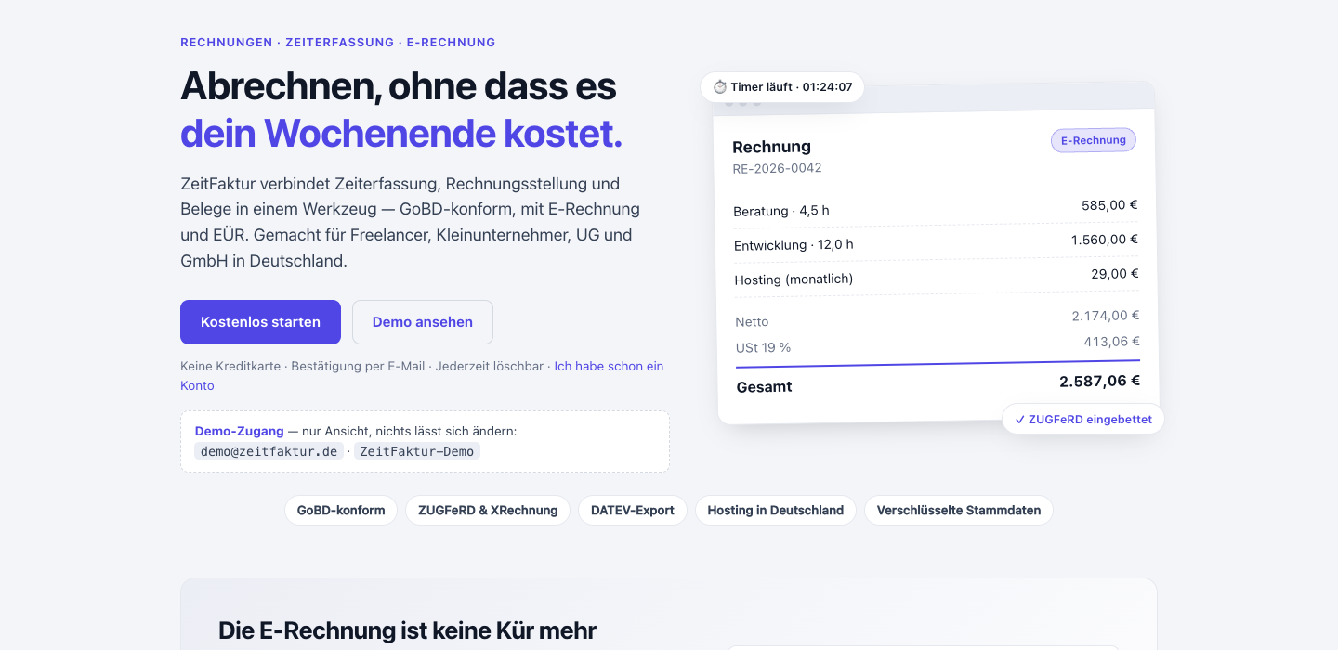The width and height of the screenshot is (1338, 650).
Task: Select the GoBD-konform pill
Action: click(x=341, y=510)
